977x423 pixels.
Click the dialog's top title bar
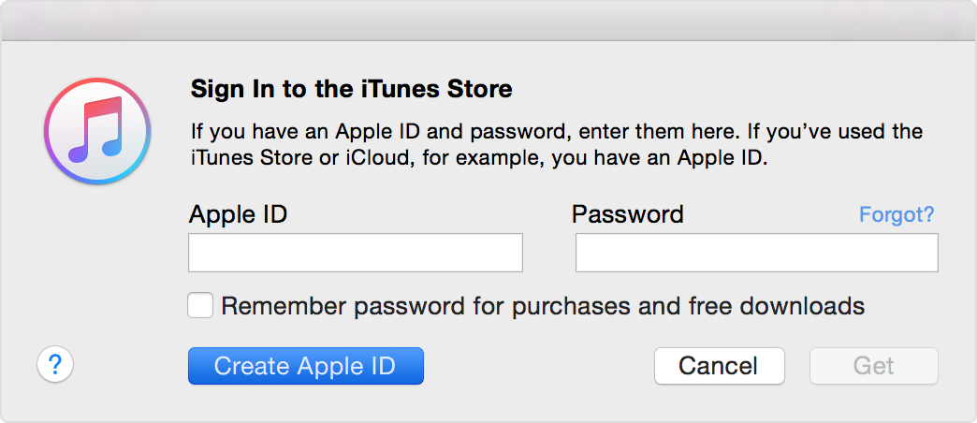(488, 21)
